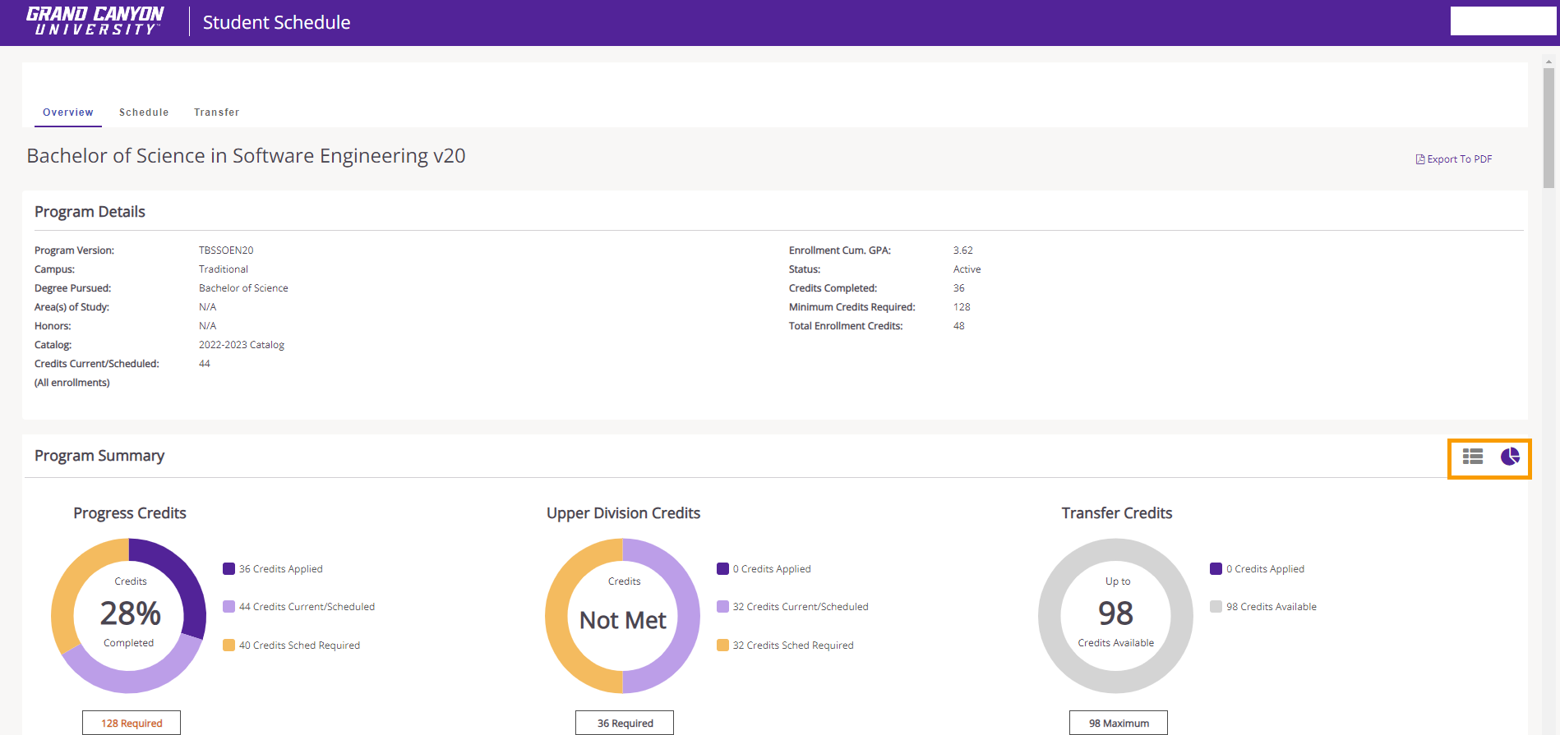The height and width of the screenshot is (735, 1560).
Task: Click the white box in the header
Action: click(1503, 21)
